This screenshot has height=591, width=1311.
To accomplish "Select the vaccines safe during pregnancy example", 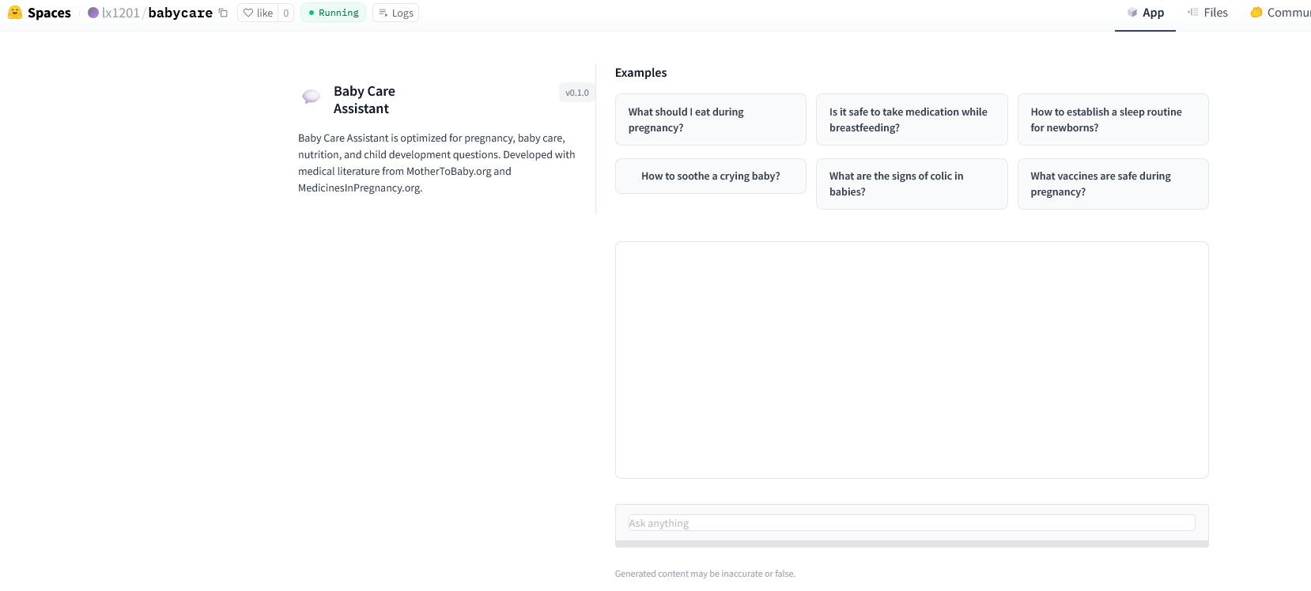I will [1113, 184].
